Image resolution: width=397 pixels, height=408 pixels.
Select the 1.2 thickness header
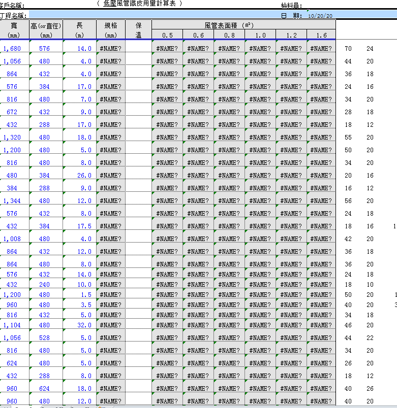click(x=291, y=35)
